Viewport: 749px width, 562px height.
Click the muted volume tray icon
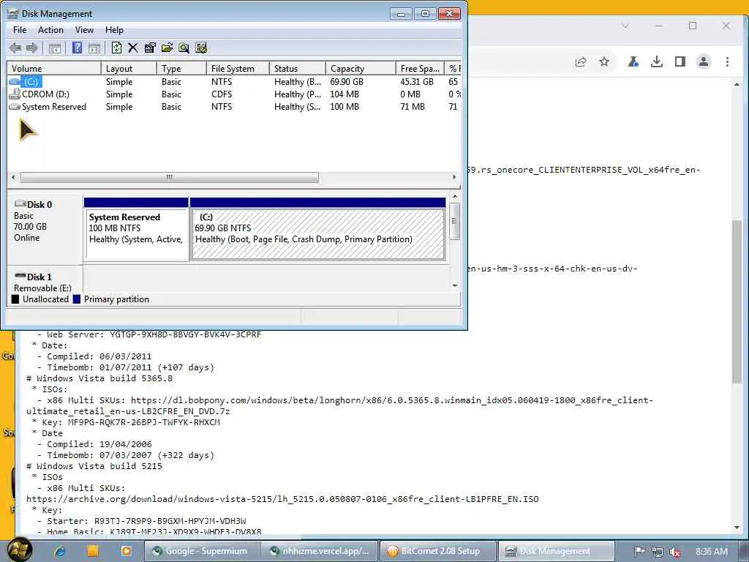coord(674,552)
